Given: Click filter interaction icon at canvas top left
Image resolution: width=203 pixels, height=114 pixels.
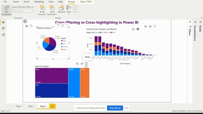Looking at the screenshot, I should tap(27, 26).
